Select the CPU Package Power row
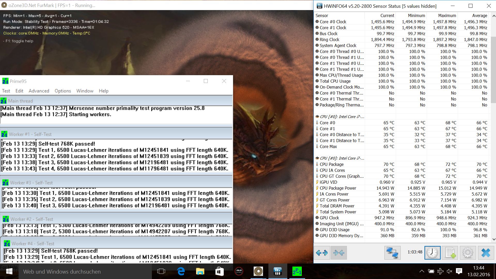 (x=401, y=188)
